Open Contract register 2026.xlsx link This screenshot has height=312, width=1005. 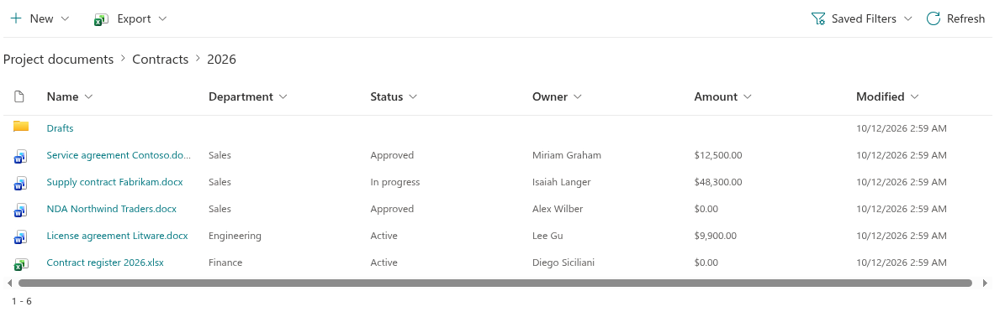105,263
